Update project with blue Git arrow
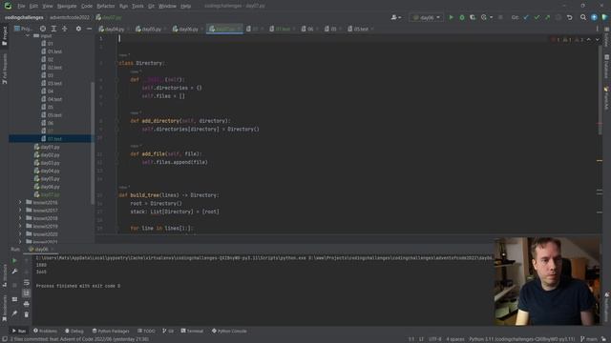This screenshot has height=343, width=611. (x=526, y=17)
